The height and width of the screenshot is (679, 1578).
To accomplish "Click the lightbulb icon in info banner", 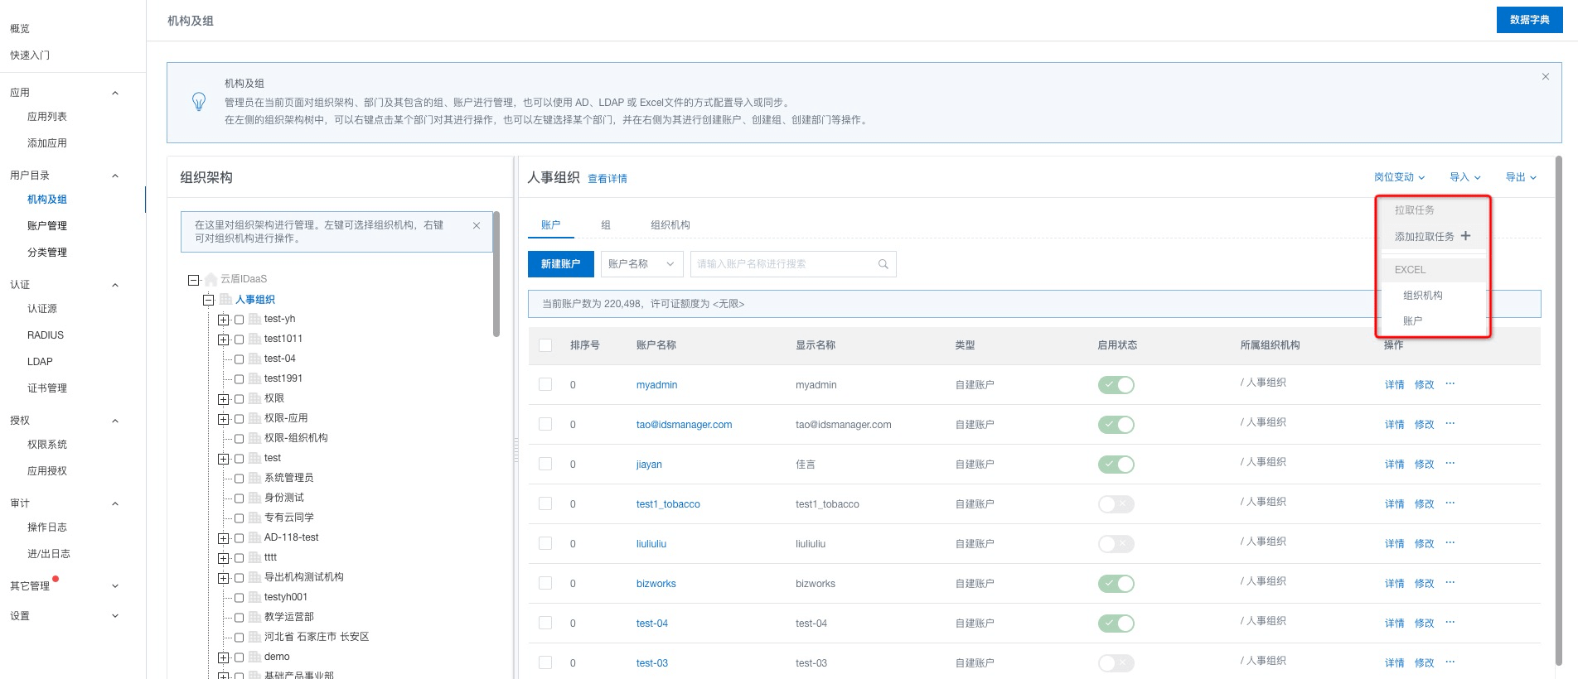I will coord(199,102).
